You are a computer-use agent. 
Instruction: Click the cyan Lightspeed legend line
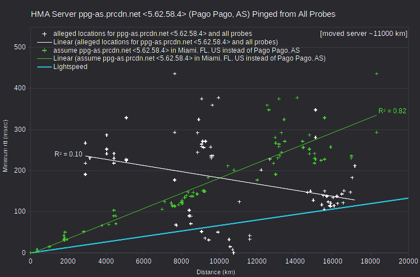tap(44, 67)
